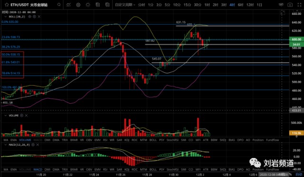Open chart settings gear in top toolbar
The height and width of the screenshot is (177, 304).
(78, 5)
